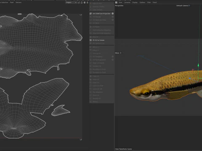
Task: Open the viewport Filter menu
Action: [x=149, y=3]
